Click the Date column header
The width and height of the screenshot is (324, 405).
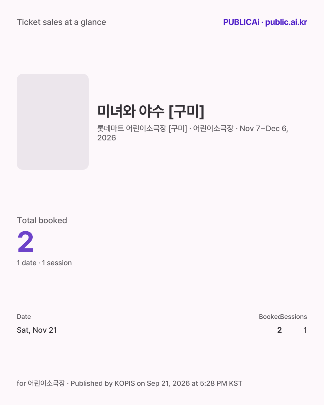coord(24,317)
